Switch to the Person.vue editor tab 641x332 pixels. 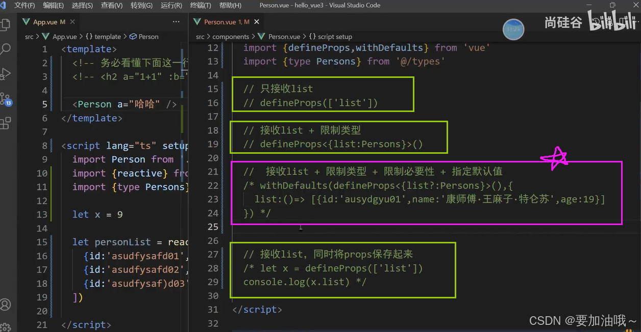click(227, 22)
